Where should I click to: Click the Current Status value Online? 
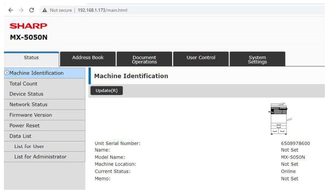[x=288, y=172]
